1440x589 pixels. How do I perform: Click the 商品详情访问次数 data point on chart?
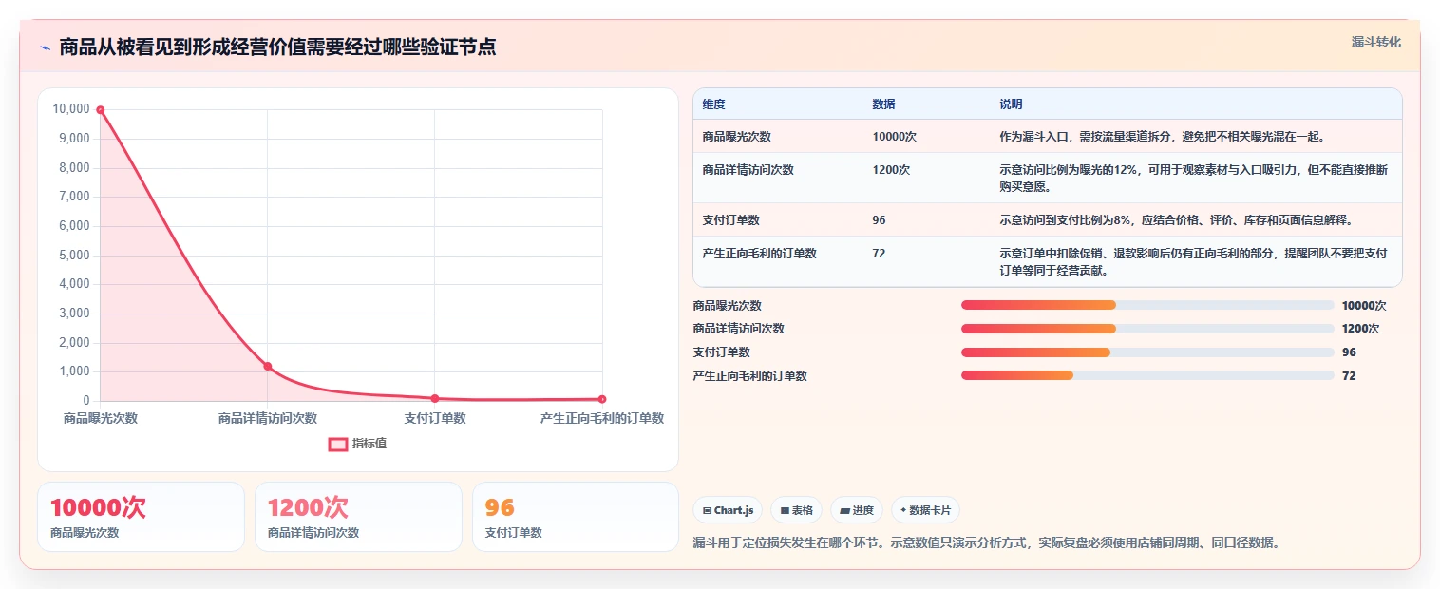pos(268,366)
